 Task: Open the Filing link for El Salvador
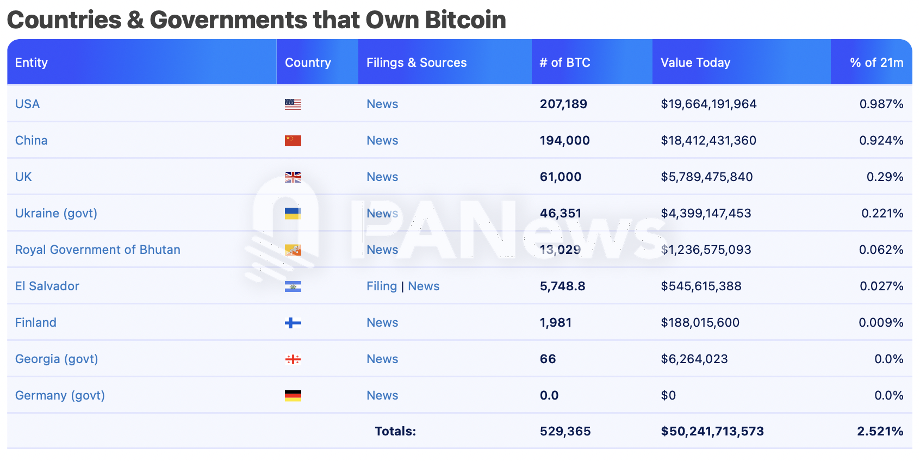click(x=381, y=286)
